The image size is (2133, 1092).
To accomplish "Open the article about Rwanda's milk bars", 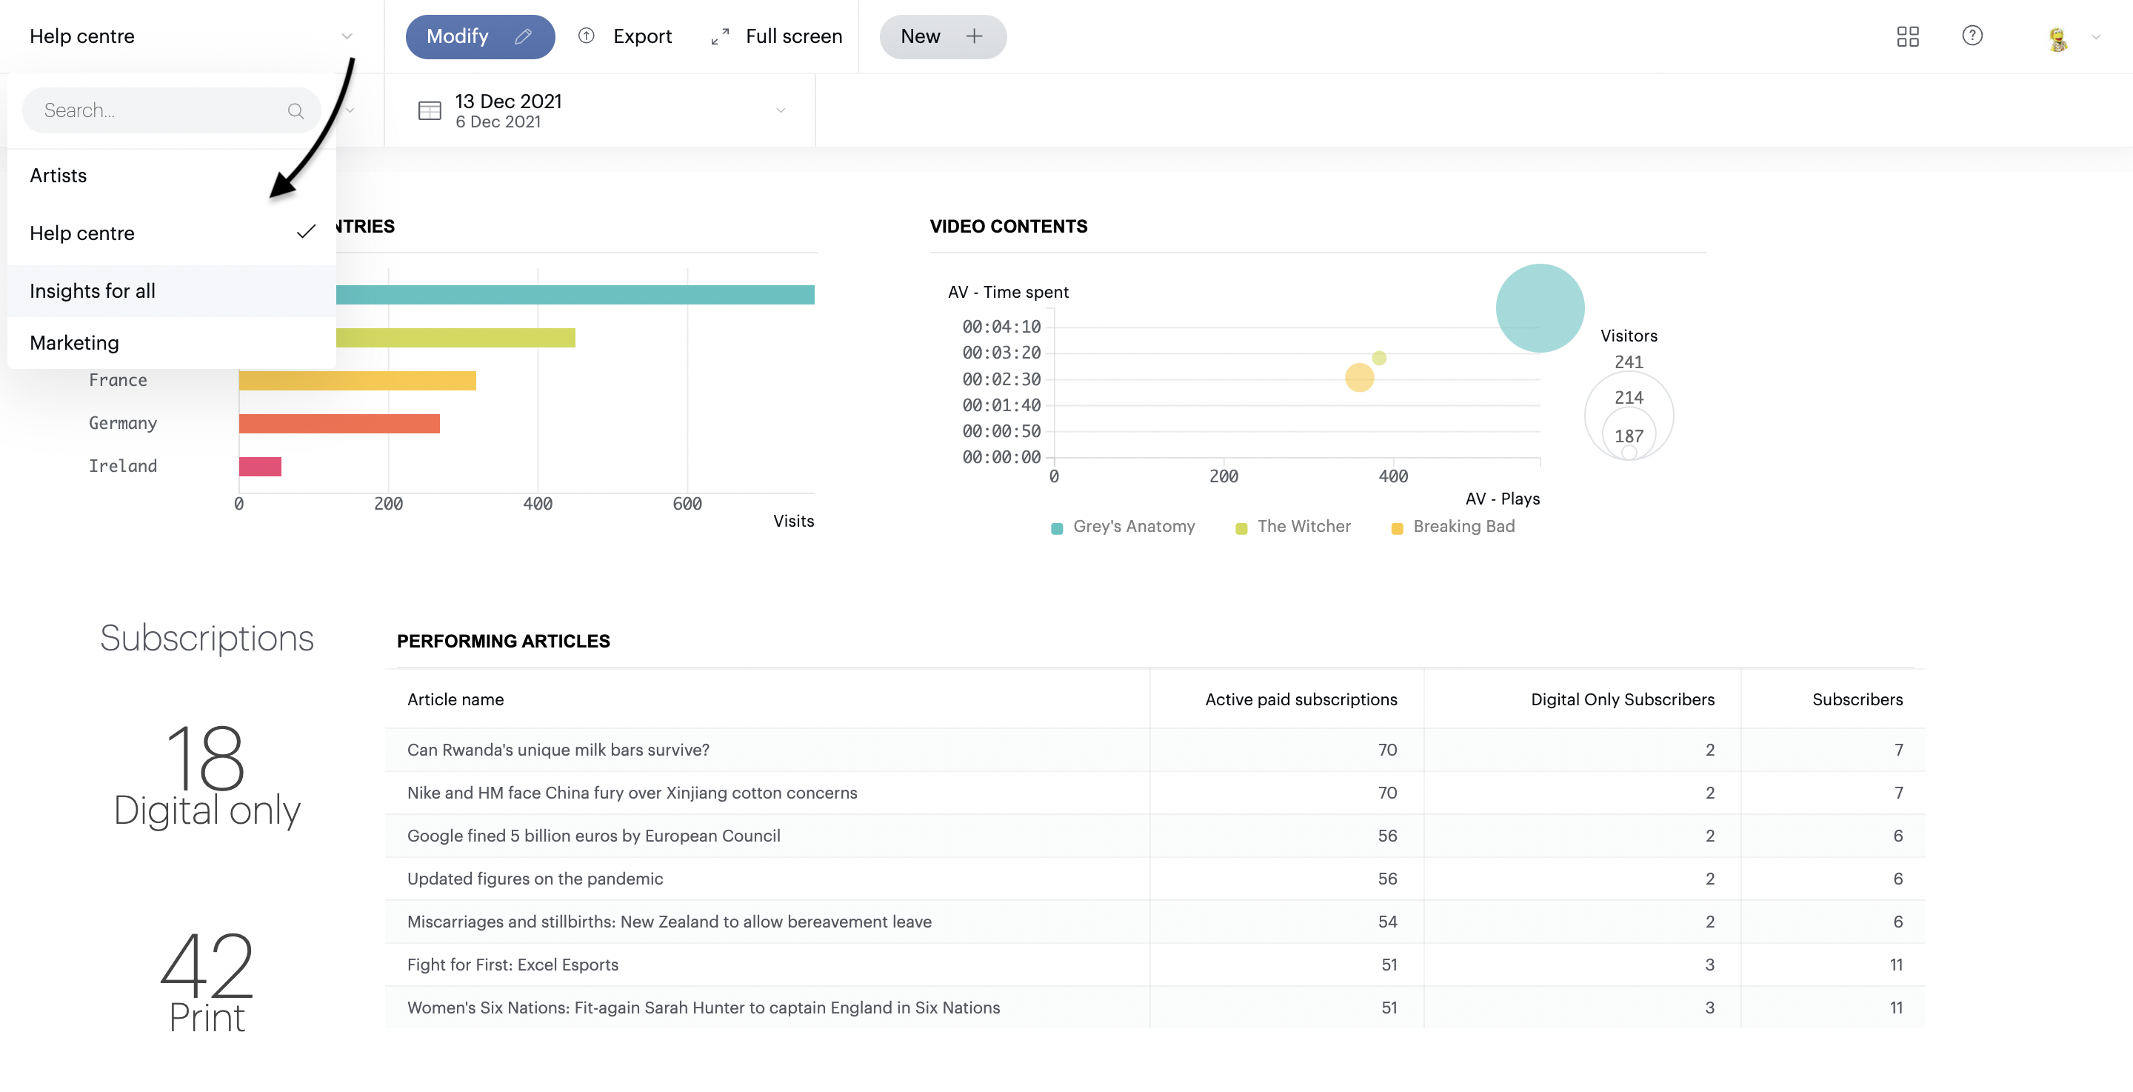I will point(557,750).
